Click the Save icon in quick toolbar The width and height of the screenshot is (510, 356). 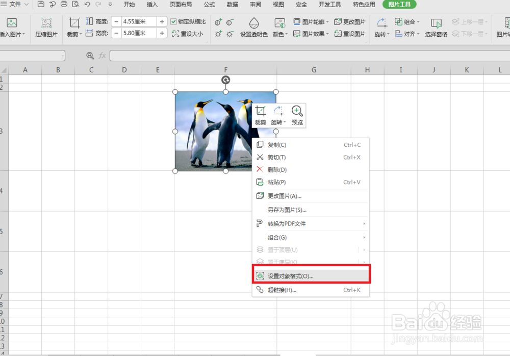point(41,4)
